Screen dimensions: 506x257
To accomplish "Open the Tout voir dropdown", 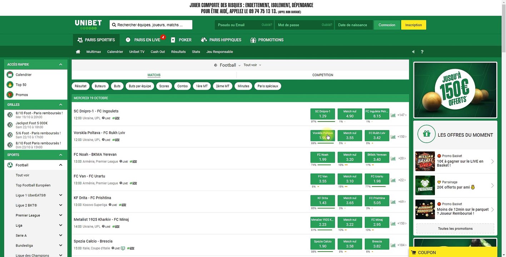I will [x=252, y=65].
